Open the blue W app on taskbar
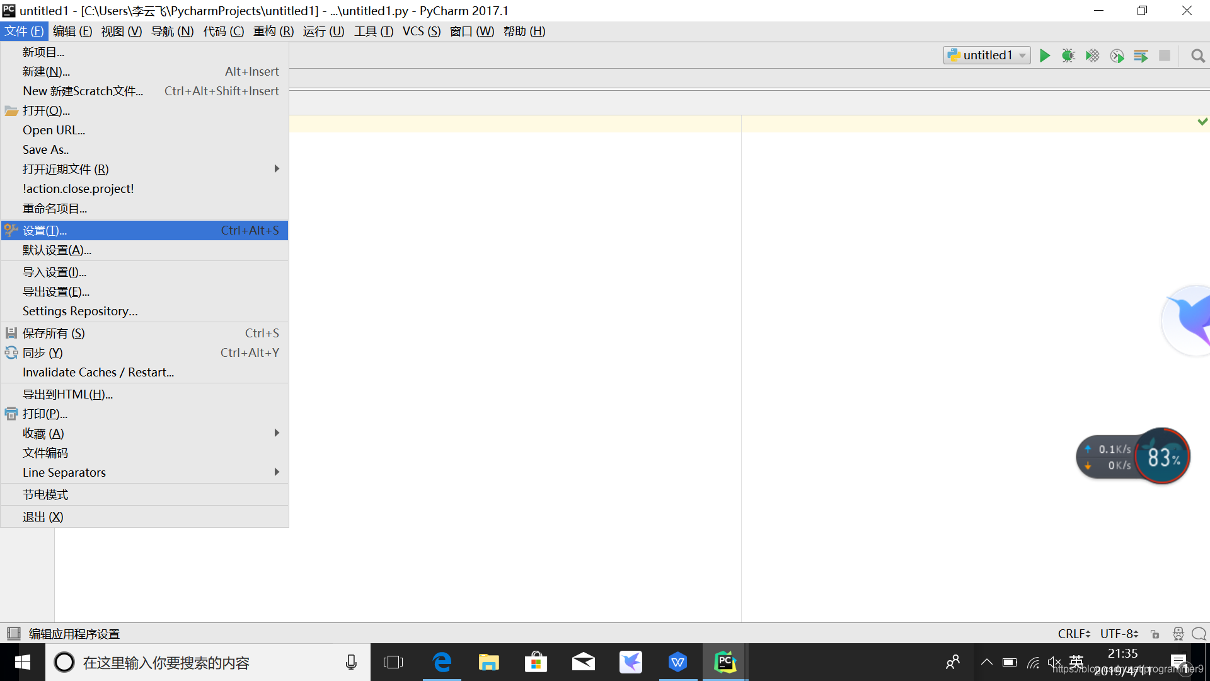Viewport: 1210px width, 681px height. [x=678, y=662]
